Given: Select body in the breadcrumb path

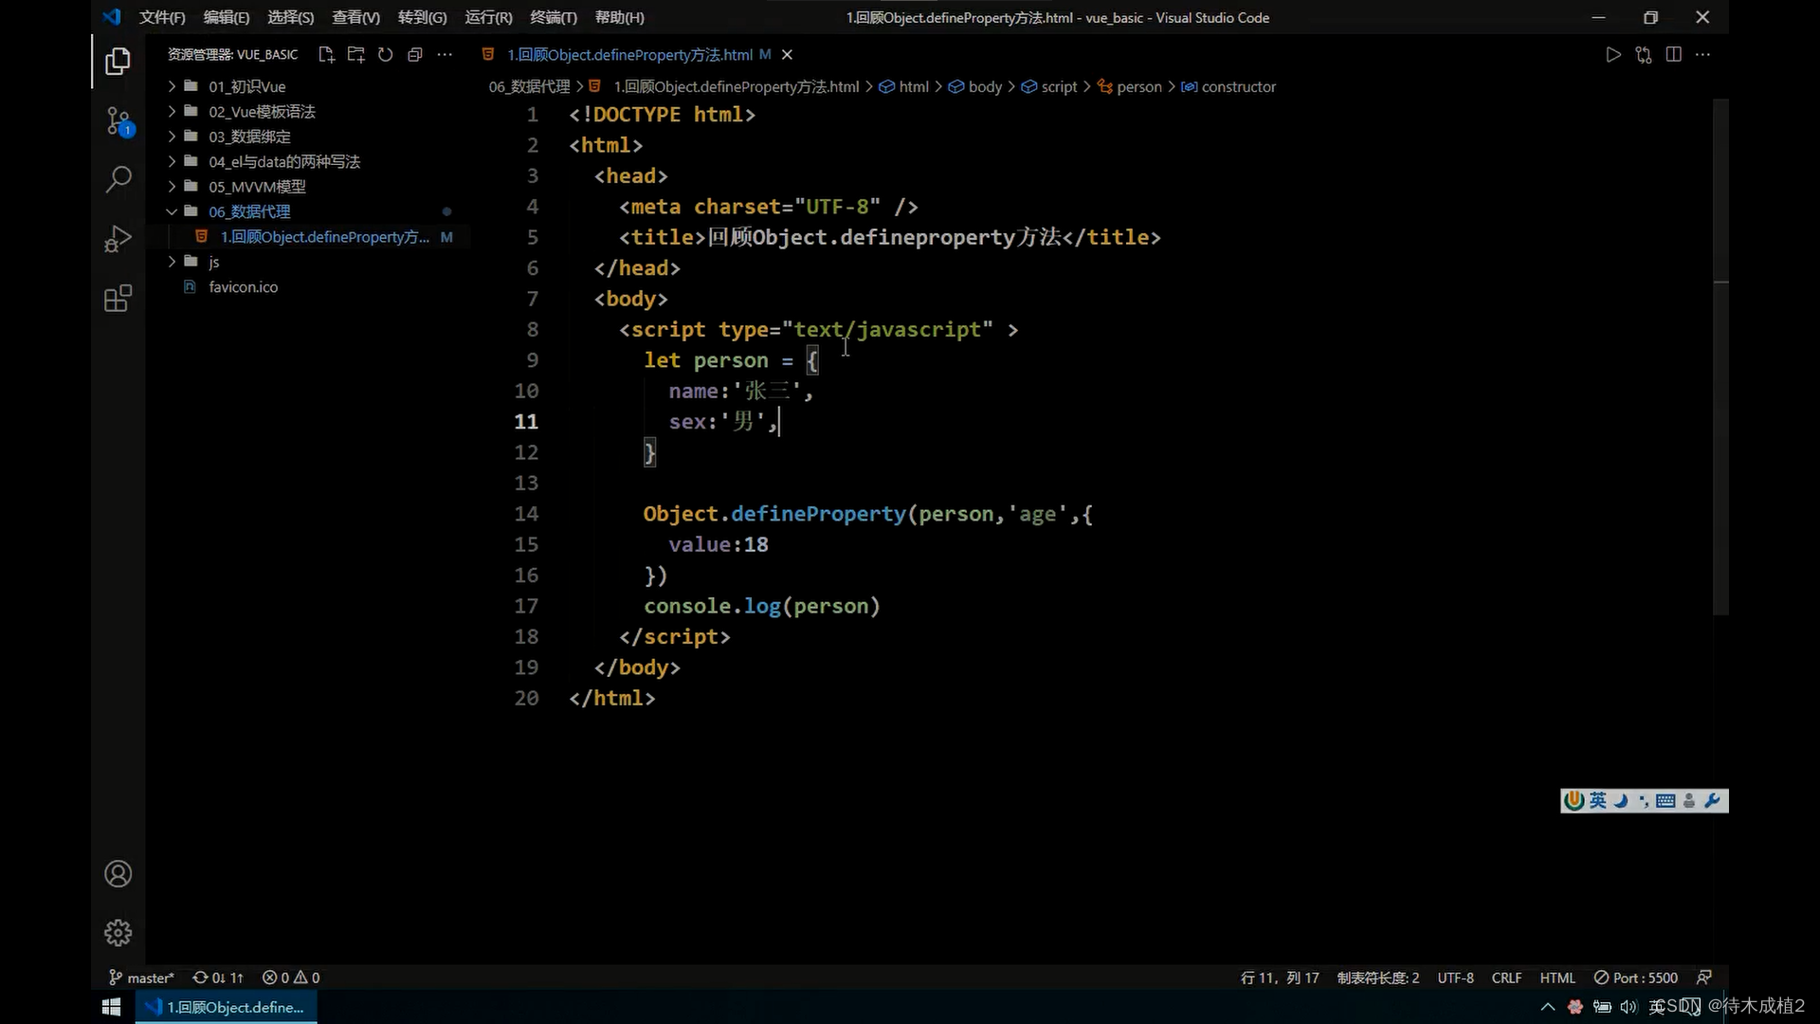Looking at the screenshot, I should point(975,86).
